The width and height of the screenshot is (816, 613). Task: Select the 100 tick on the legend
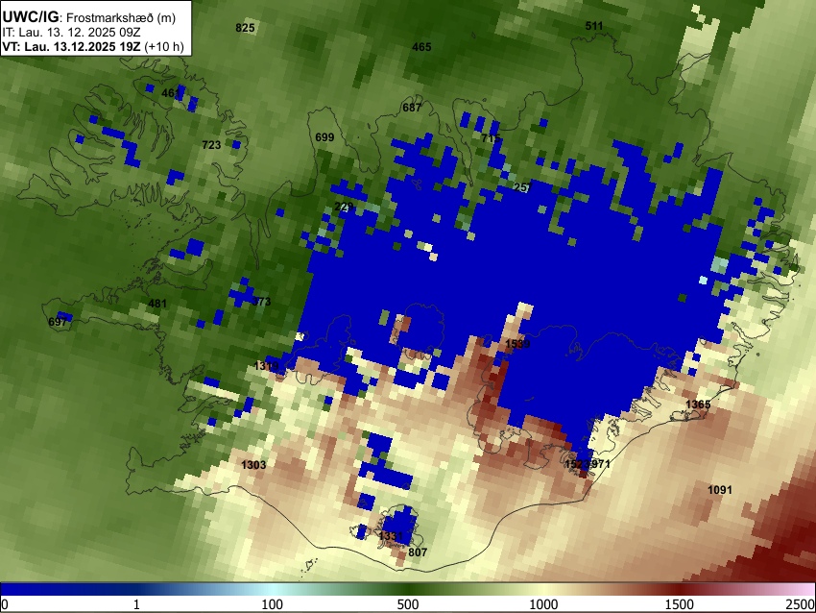(x=273, y=604)
